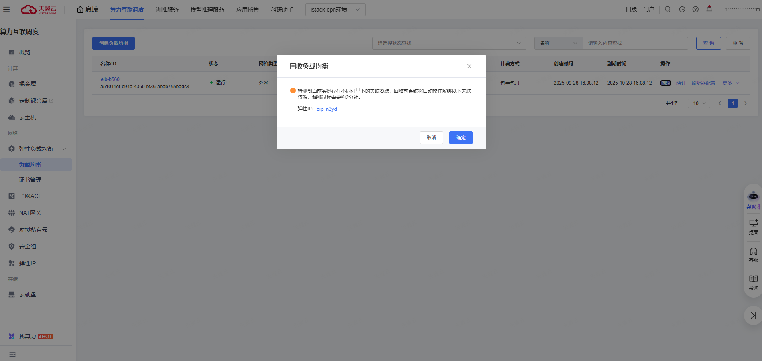Open the notification bell
This screenshot has width=762, height=361.
tap(709, 9)
